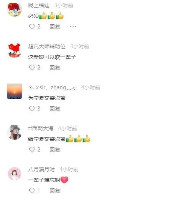Reply to 八月满月时's comment
The image size is (196, 199).
(x=55, y=191)
